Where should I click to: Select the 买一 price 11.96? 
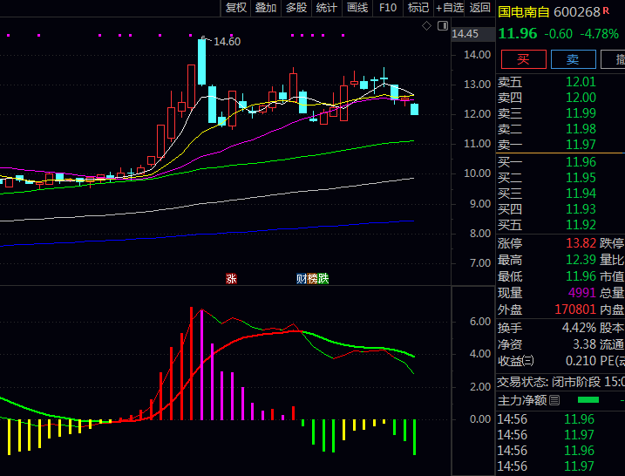581,162
